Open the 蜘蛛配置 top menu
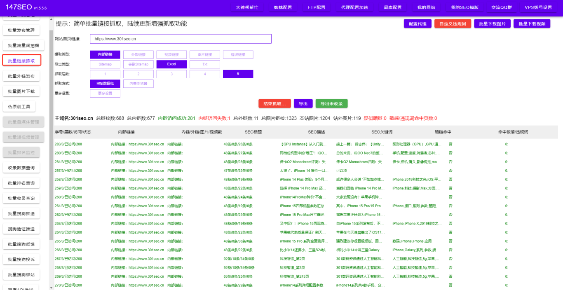Screen dimensions: 563x290 [283, 7]
